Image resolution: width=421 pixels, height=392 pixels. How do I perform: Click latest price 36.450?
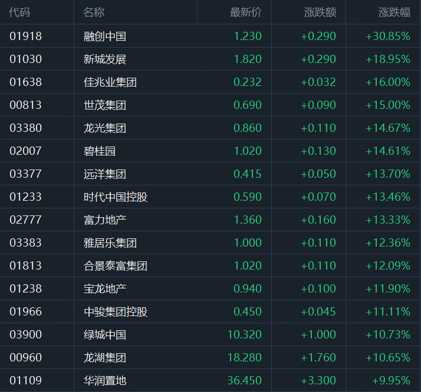click(244, 380)
